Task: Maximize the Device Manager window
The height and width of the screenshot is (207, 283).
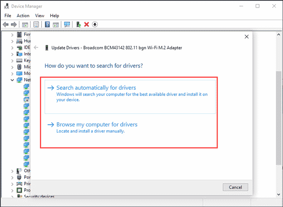Action: pos(257,6)
